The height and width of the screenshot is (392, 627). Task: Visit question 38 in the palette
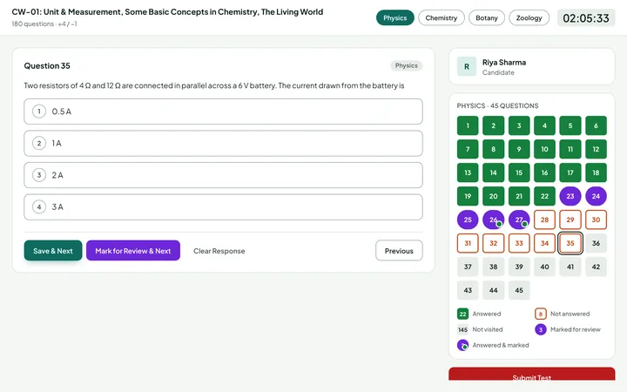coord(494,267)
